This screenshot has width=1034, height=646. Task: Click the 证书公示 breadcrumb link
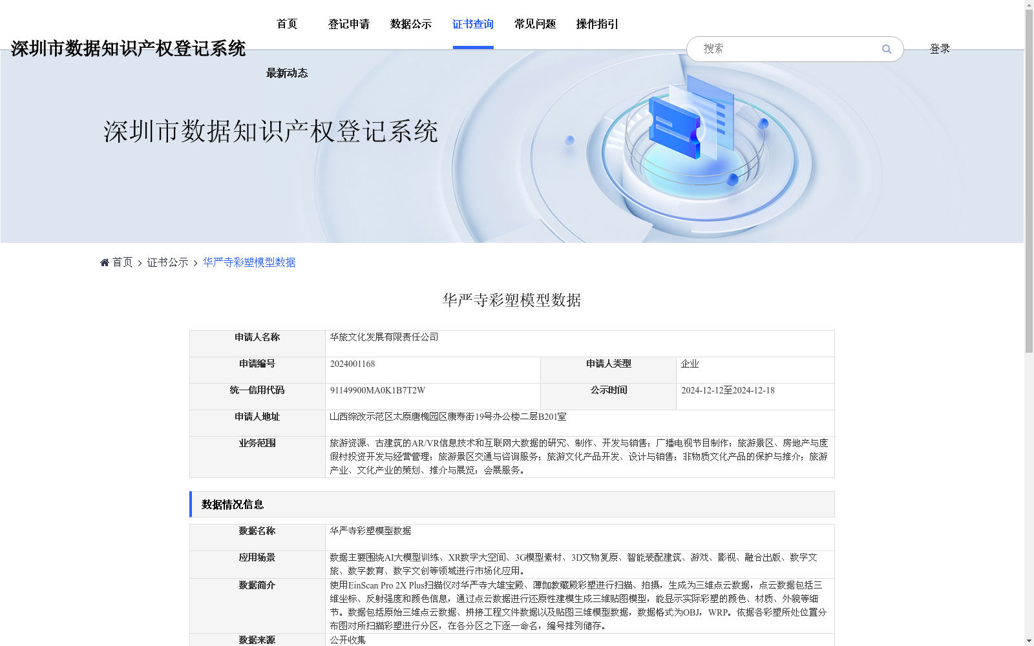click(168, 262)
